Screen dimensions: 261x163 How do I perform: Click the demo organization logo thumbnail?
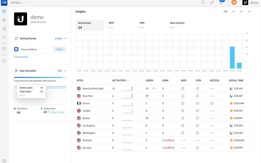coord(21,19)
